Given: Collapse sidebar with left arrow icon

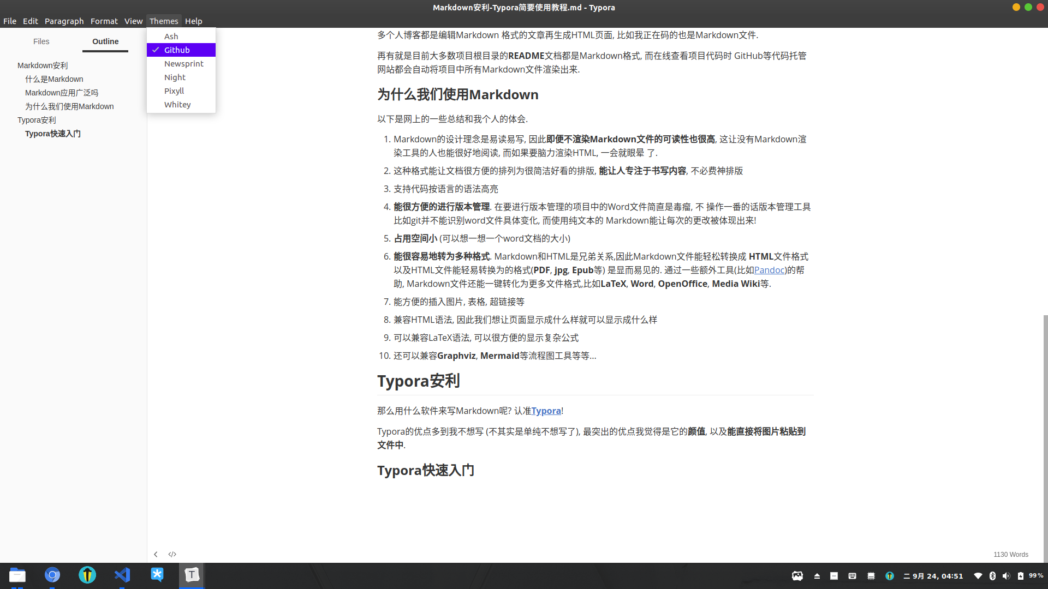Looking at the screenshot, I should (x=156, y=554).
